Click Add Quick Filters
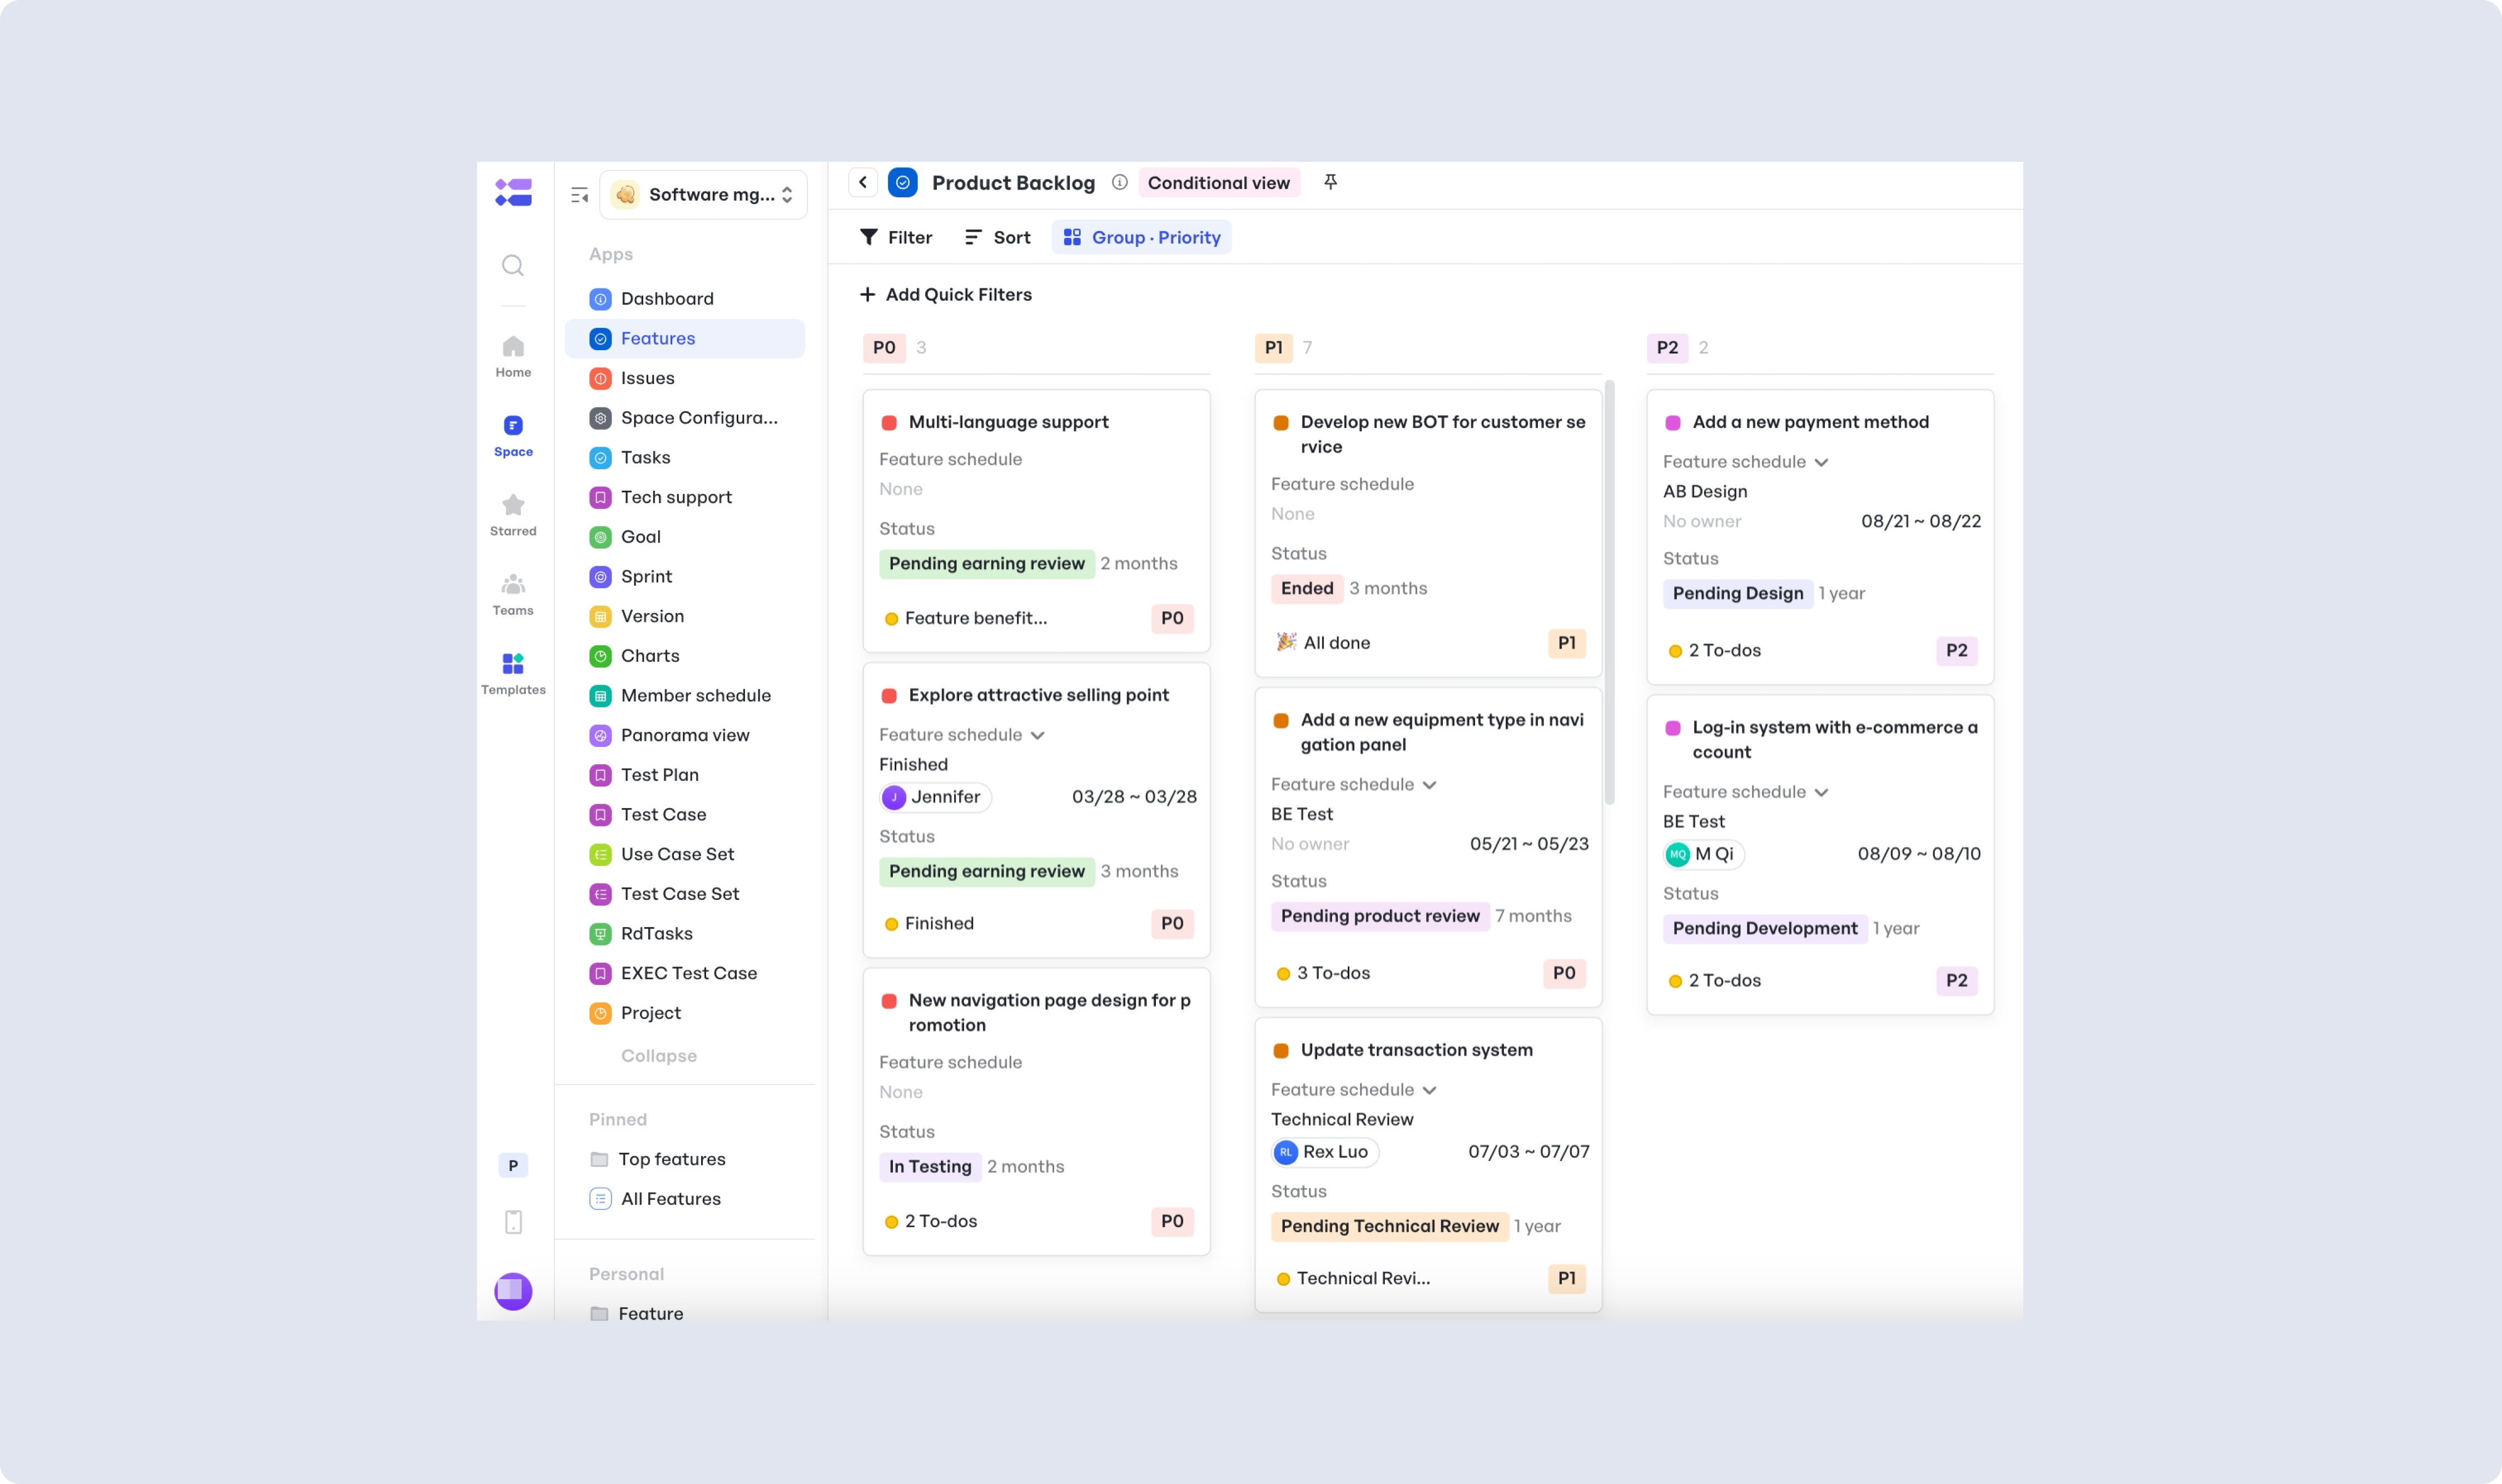This screenshot has height=1484, width=2502. tap(945, 294)
